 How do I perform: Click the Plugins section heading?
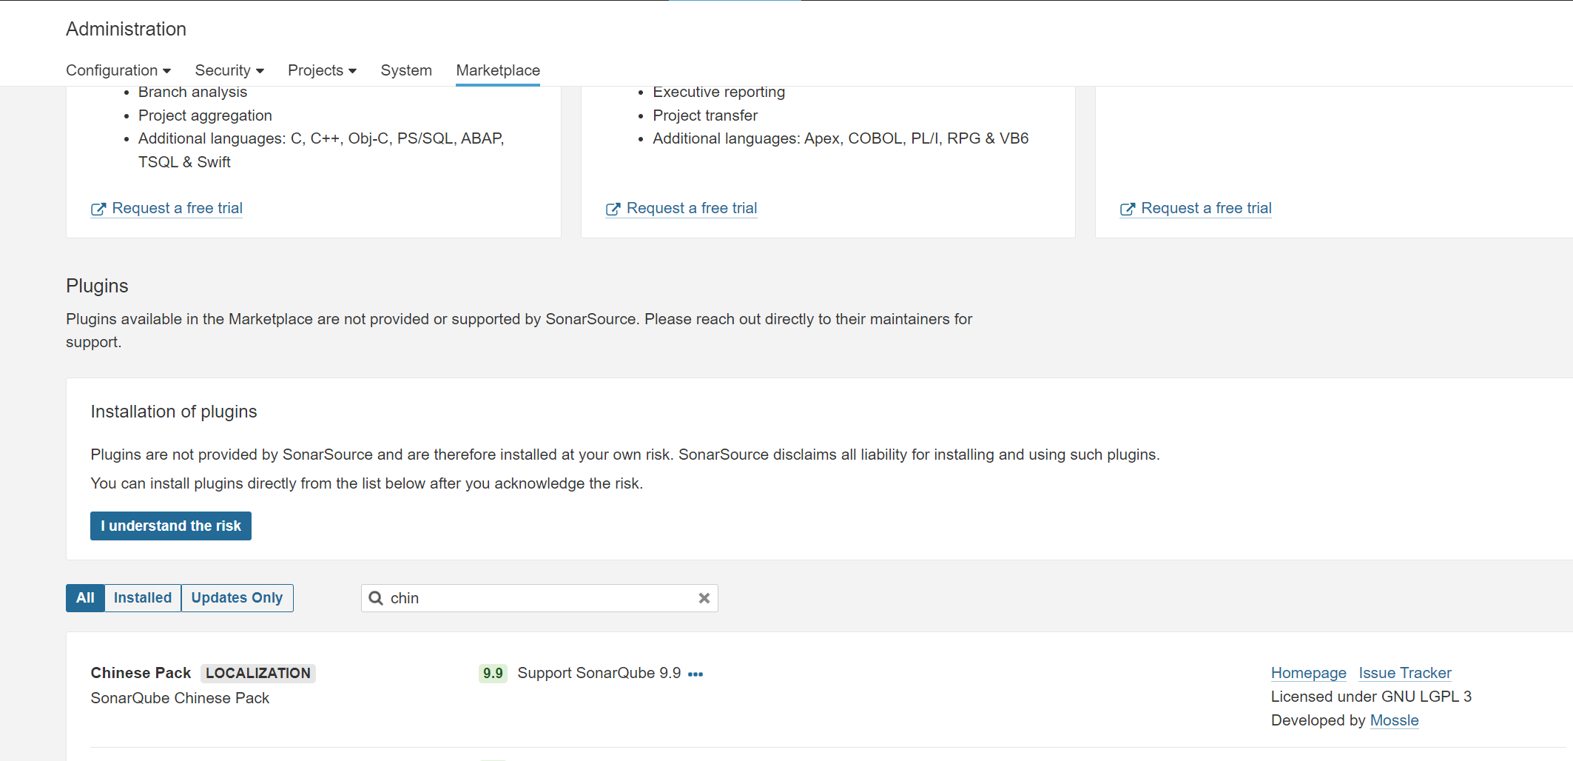[x=97, y=286]
